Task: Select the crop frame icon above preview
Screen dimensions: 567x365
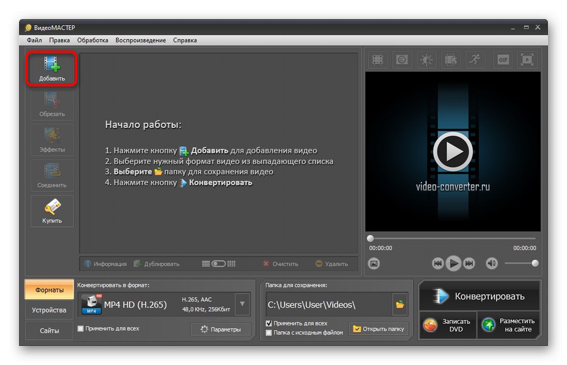Action: point(378,59)
